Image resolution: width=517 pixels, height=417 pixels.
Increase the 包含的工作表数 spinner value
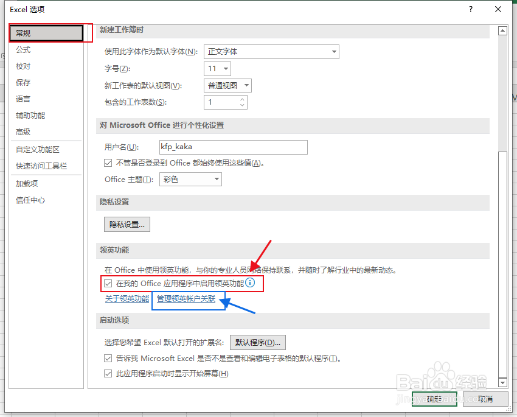pyautogui.click(x=242, y=99)
